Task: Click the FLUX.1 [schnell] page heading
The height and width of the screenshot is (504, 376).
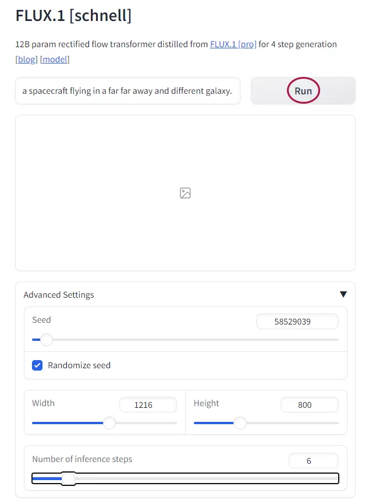Action: (73, 15)
